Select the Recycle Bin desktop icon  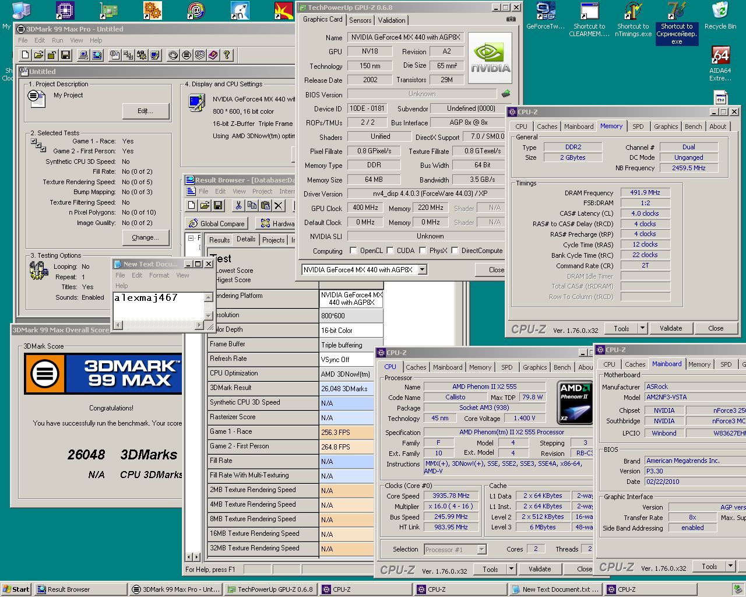point(720,16)
